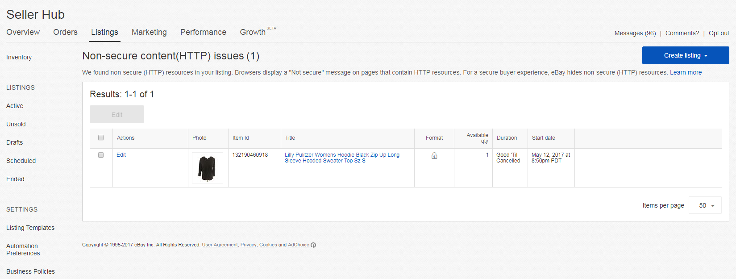Open Drafts in the sidebar
This screenshot has height=279, width=736.
(x=14, y=142)
